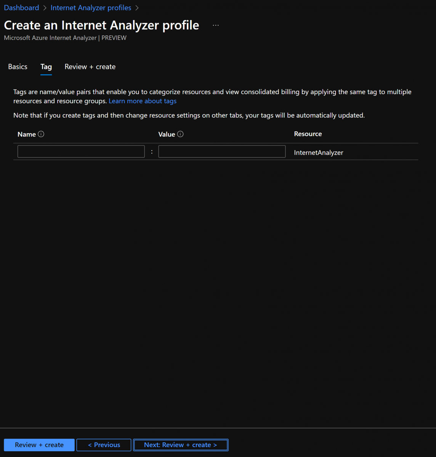This screenshot has height=457, width=436.
Task: Select the Tag tab
Action: [x=46, y=67]
